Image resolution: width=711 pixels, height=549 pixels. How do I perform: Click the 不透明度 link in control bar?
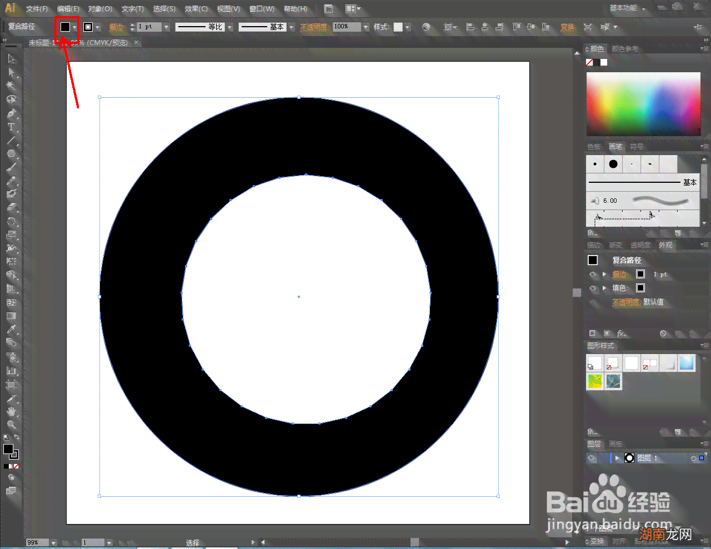314,27
